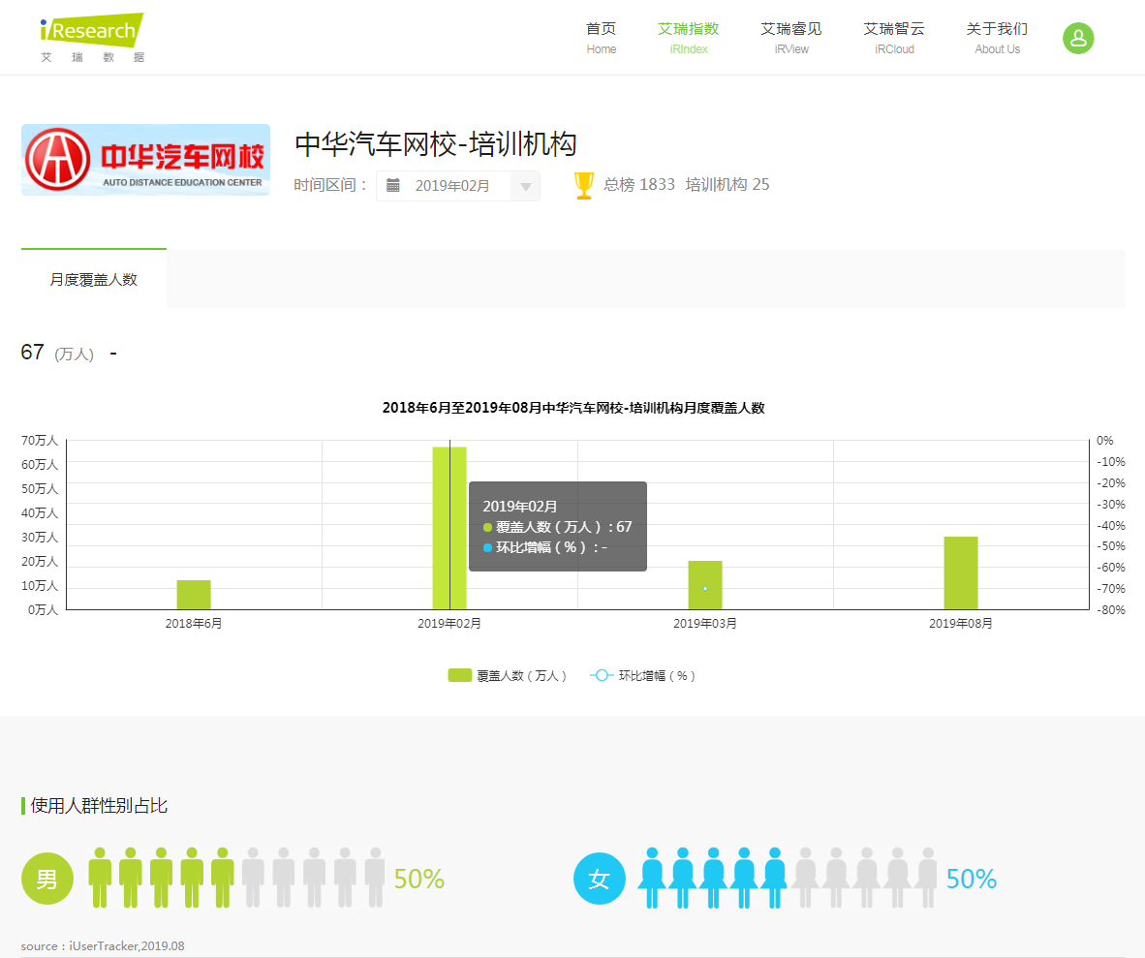Go to 首页 Home menu
This screenshot has width=1145, height=958.
(x=601, y=38)
